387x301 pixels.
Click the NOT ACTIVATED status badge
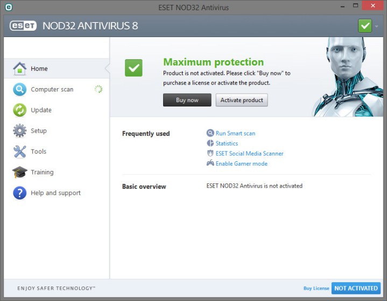pyautogui.click(x=356, y=289)
